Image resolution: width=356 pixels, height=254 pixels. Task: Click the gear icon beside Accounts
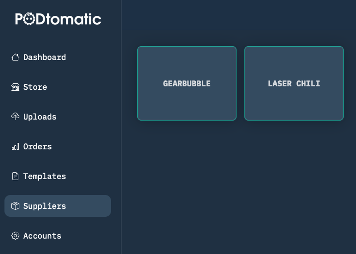pyautogui.click(x=15, y=236)
